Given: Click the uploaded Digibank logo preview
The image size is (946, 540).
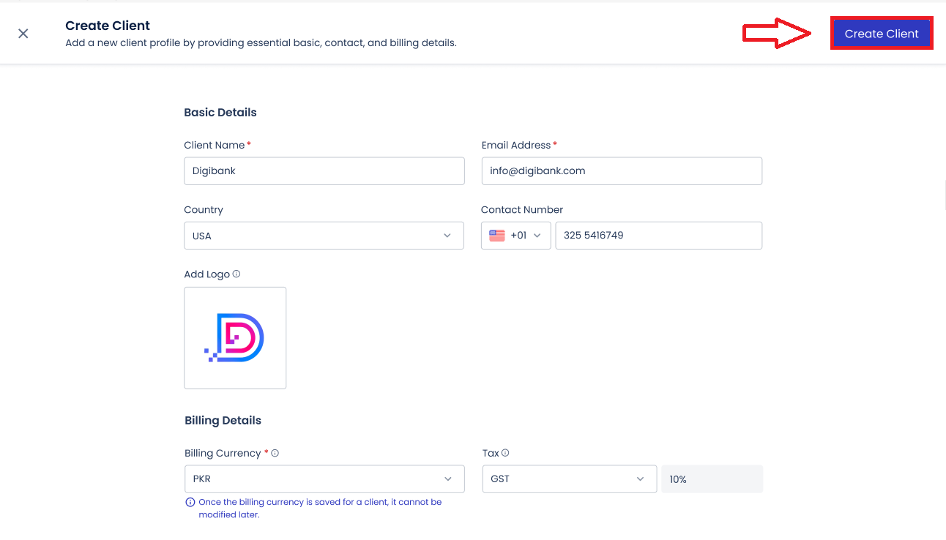Looking at the screenshot, I should [x=235, y=337].
